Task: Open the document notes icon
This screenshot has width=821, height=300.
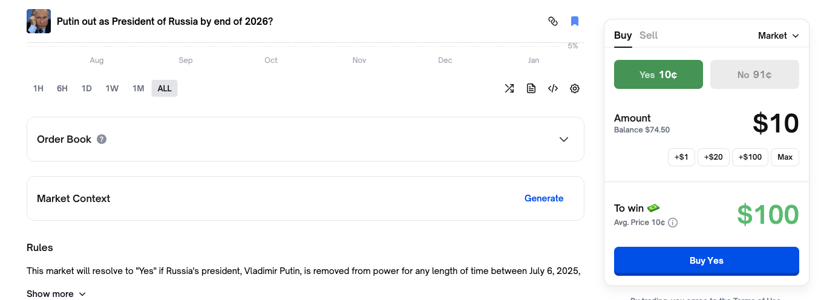Action: (x=531, y=88)
